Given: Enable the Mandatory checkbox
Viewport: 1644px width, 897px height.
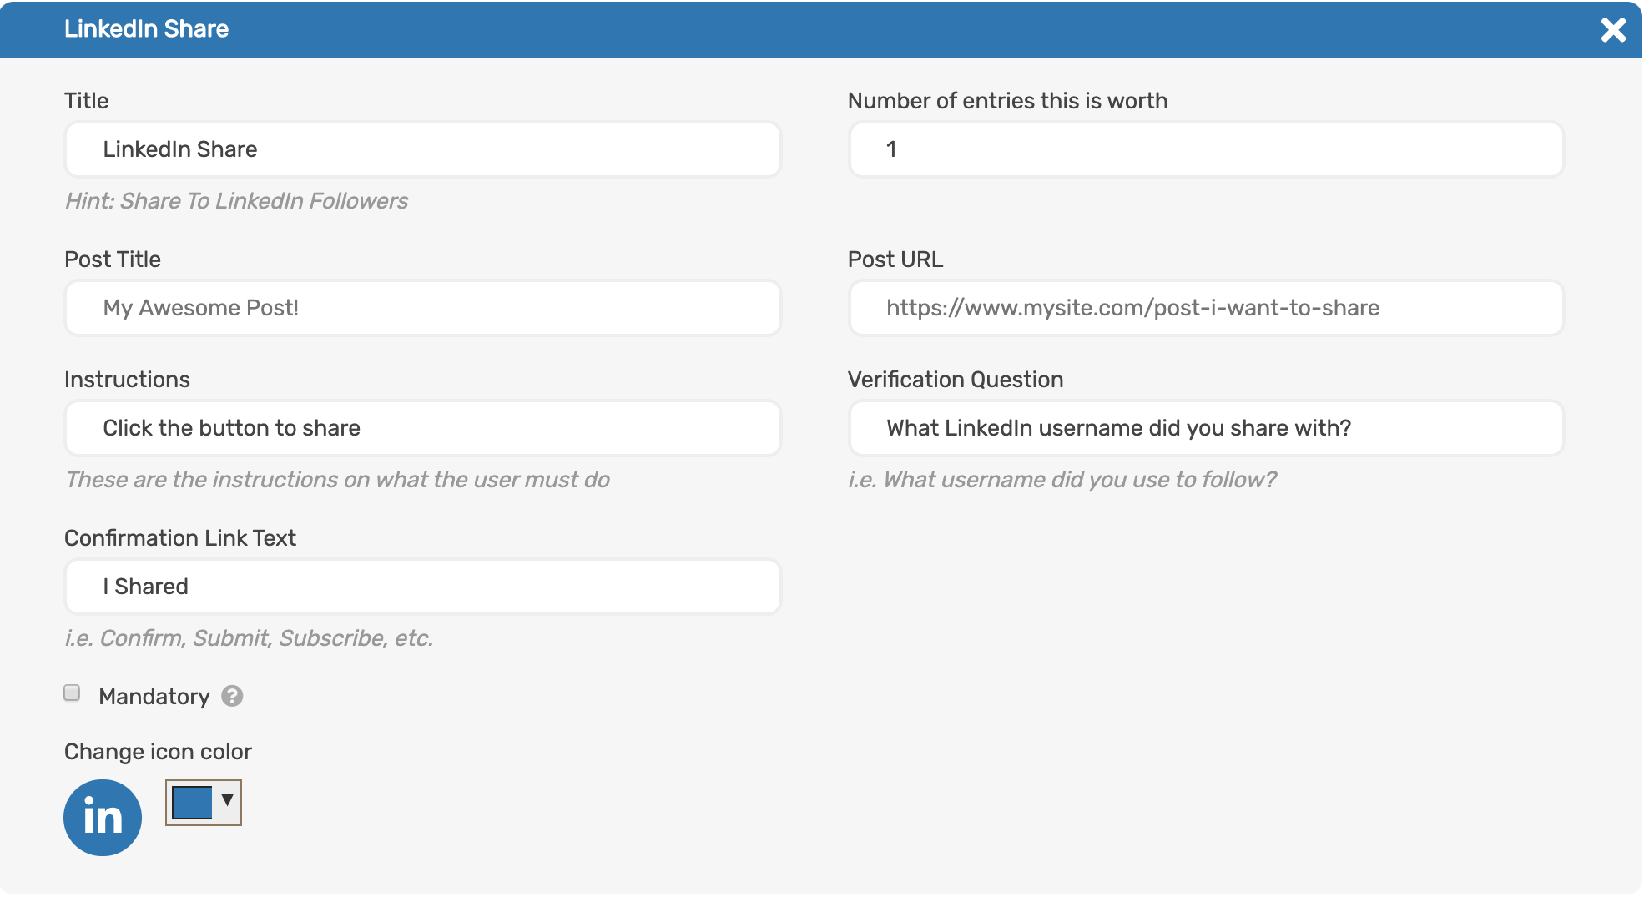Looking at the screenshot, I should point(70,693).
